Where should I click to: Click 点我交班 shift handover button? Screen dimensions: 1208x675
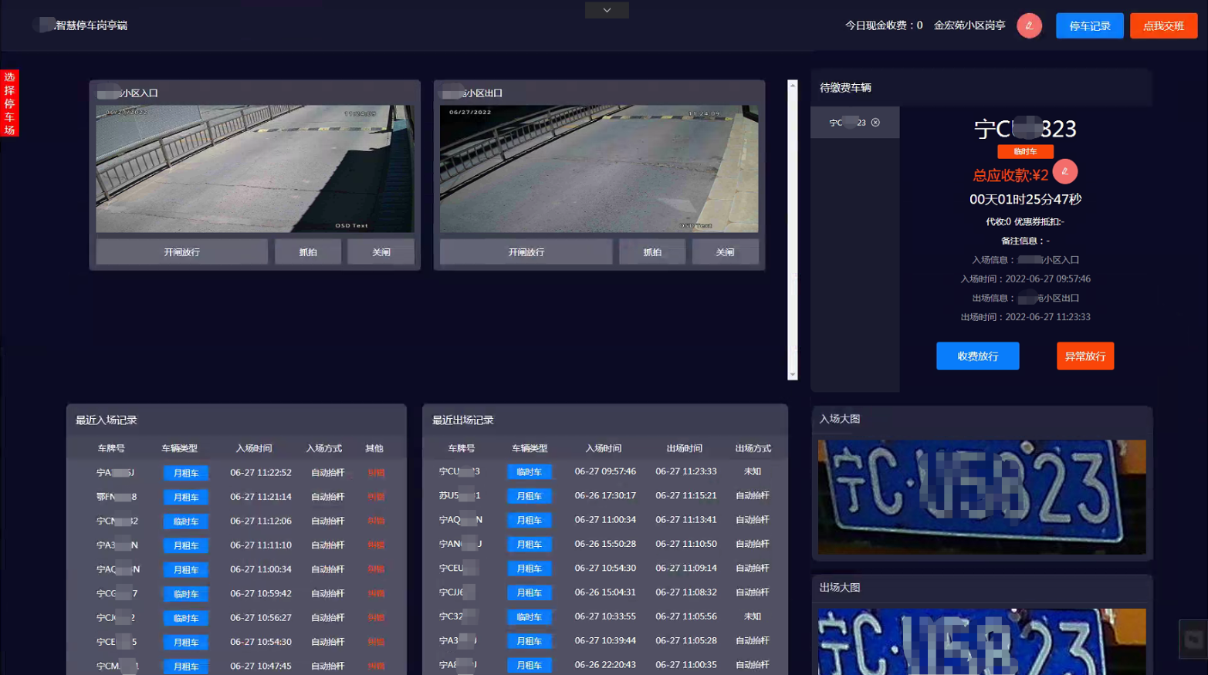click(x=1163, y=25)
